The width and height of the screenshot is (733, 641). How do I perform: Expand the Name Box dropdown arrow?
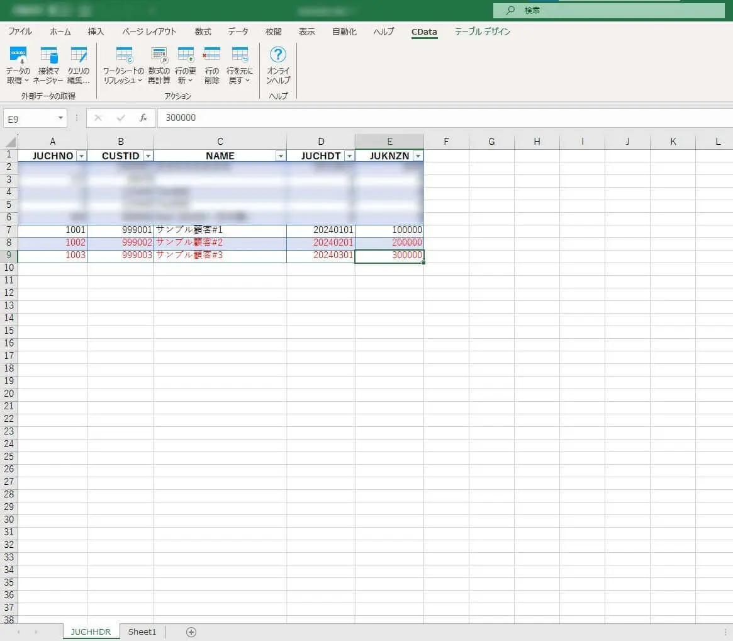point(60,118)
